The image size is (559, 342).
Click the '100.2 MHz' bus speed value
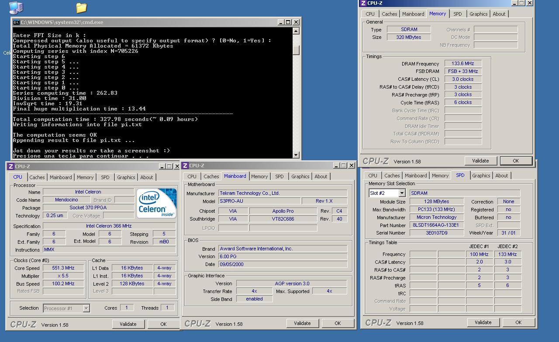63,284
